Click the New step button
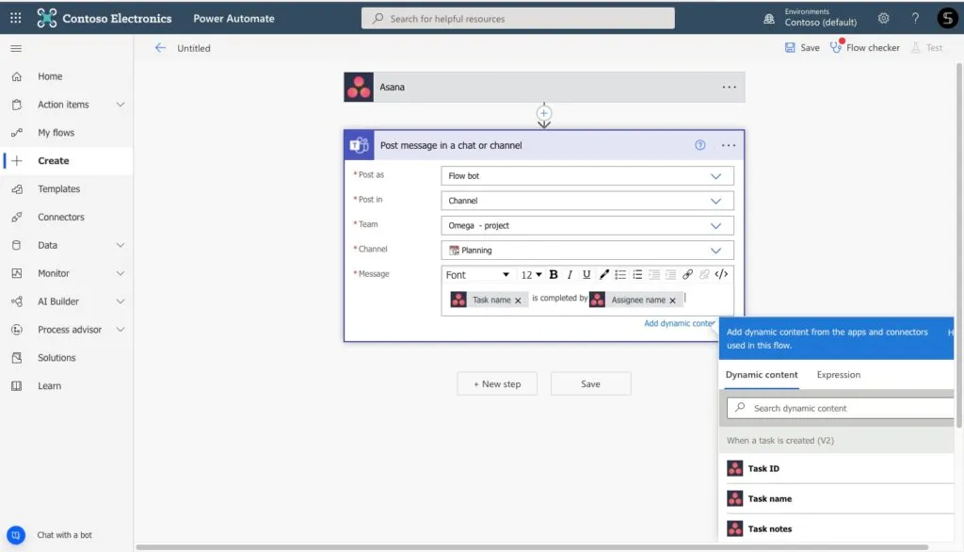Viewport: 964px width, 552px height. pyautogui.click(x=497, y=384)
